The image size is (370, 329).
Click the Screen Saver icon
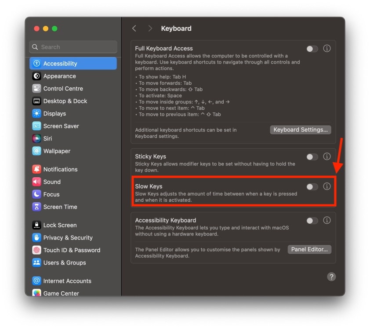[36, 126]
